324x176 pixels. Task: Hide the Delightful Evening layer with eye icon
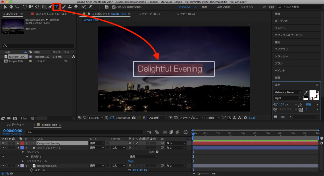[x=3, y=143]
